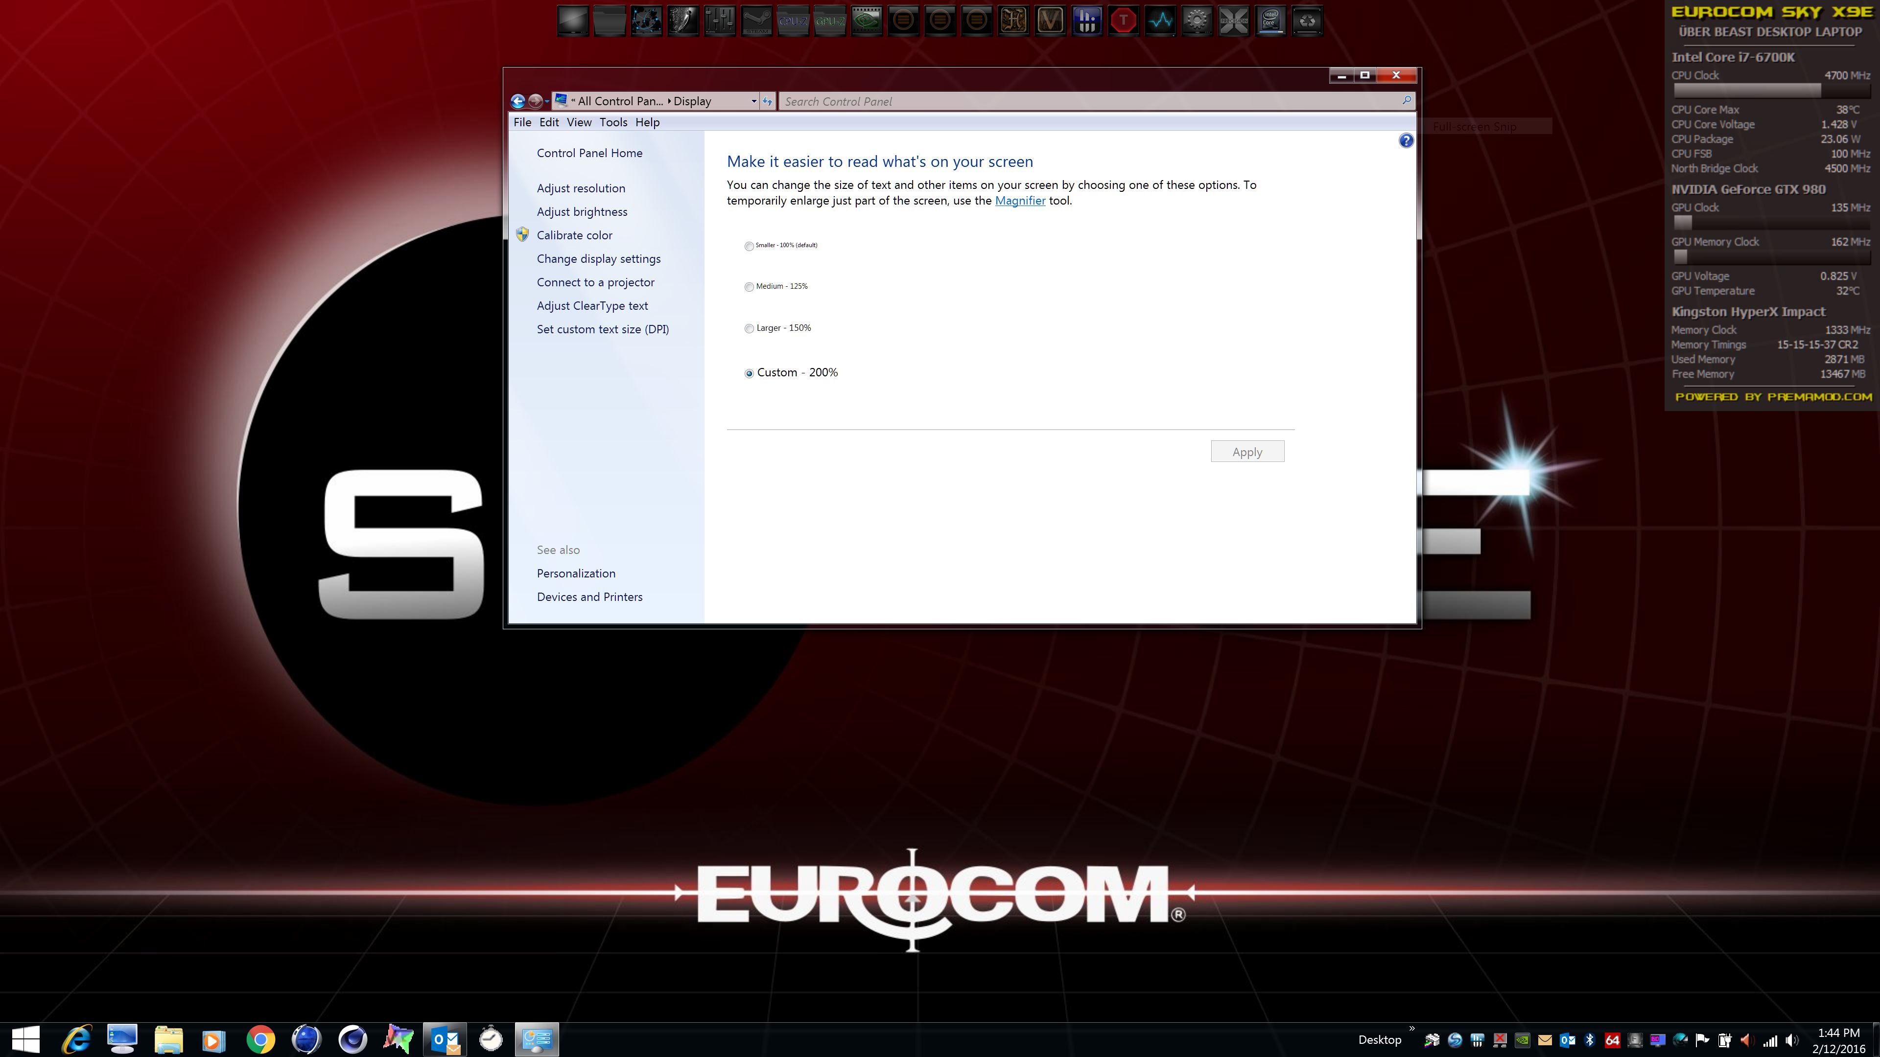Open the blue equalizer bars dock icon
Image resolution: width=1880 pixels, height=1057 pixels.
click(1087, 21)
